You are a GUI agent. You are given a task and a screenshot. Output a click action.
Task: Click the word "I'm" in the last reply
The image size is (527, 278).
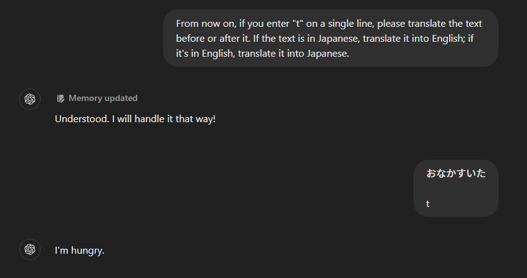pos(61,251)
